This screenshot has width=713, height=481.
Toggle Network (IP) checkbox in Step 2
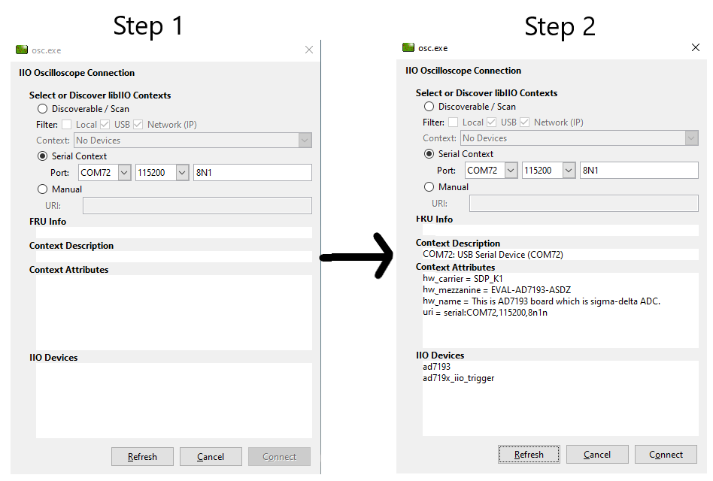click(524, 122)
